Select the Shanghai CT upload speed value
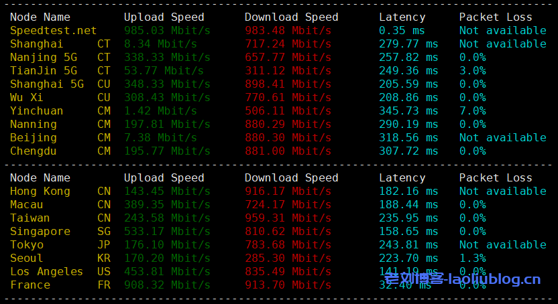 160,44
